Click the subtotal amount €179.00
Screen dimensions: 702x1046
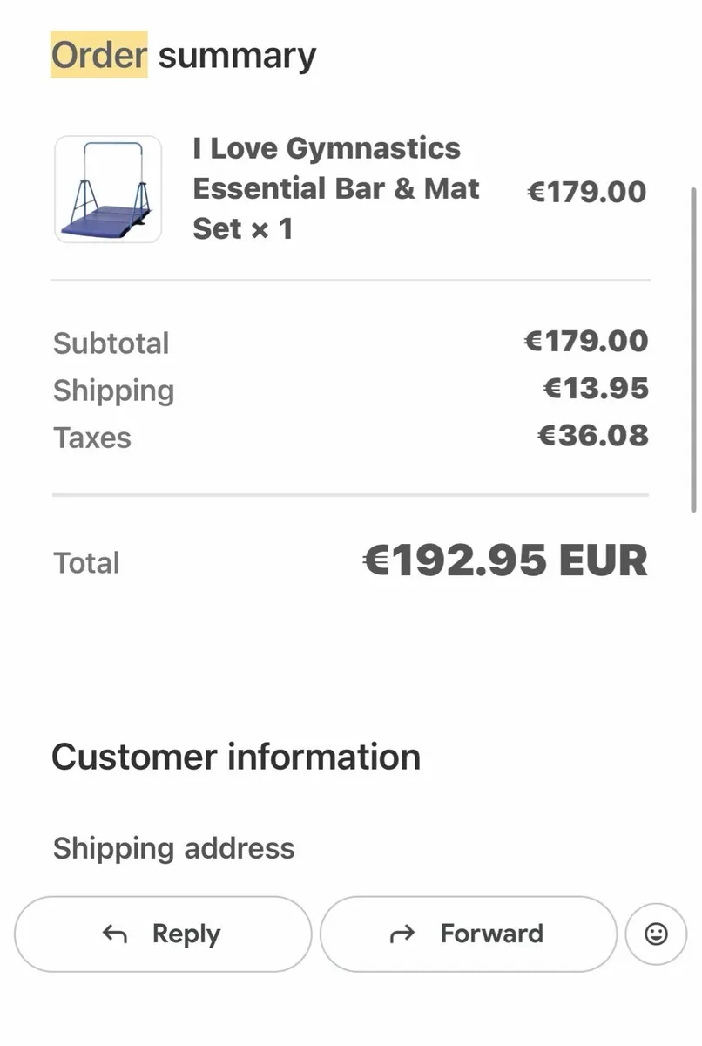(x=586, y=341)
